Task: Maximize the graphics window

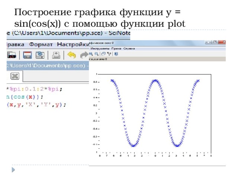Action: tap(215, 42)
